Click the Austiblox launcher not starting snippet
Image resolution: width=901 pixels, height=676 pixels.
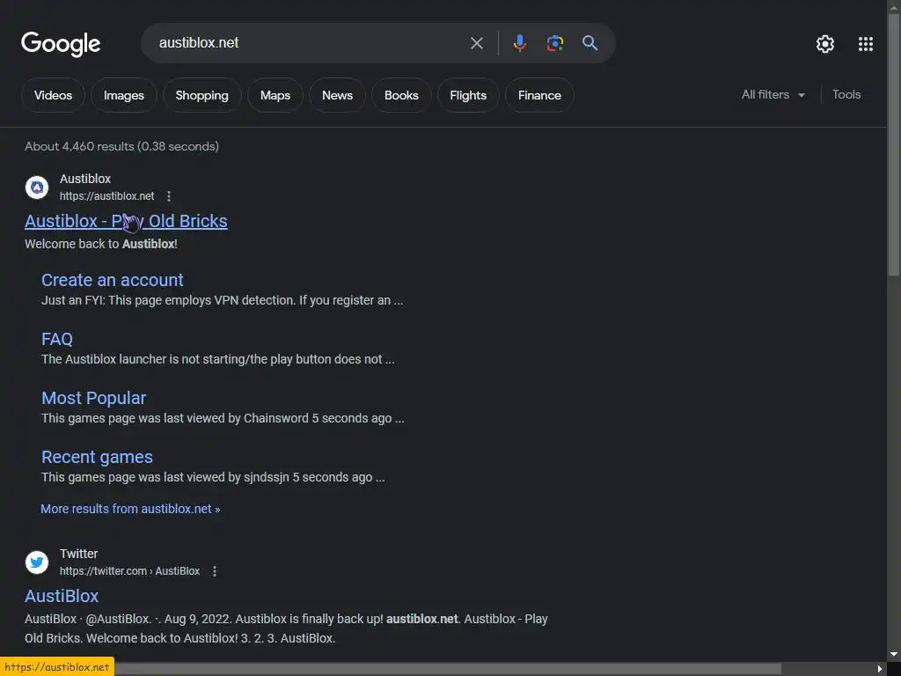[218, 359]
